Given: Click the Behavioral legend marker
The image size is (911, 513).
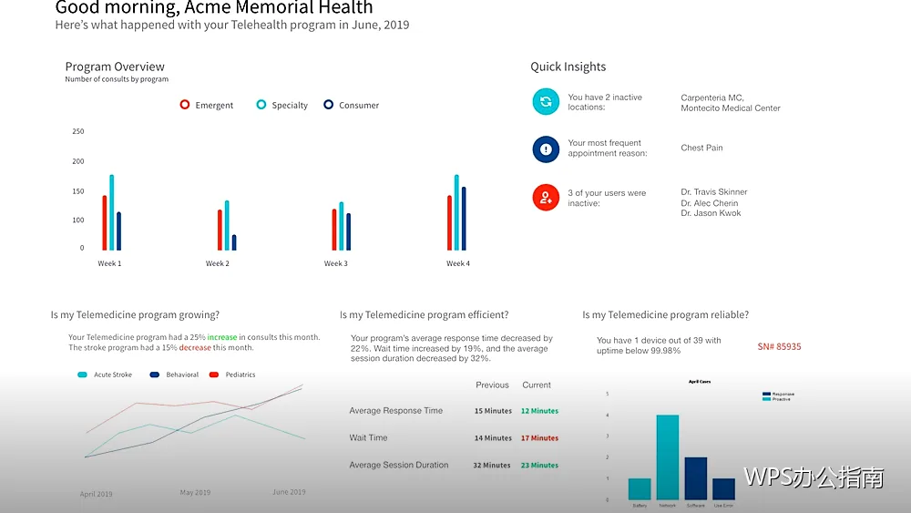Looking at the screenshot, I should click(155, 374).
